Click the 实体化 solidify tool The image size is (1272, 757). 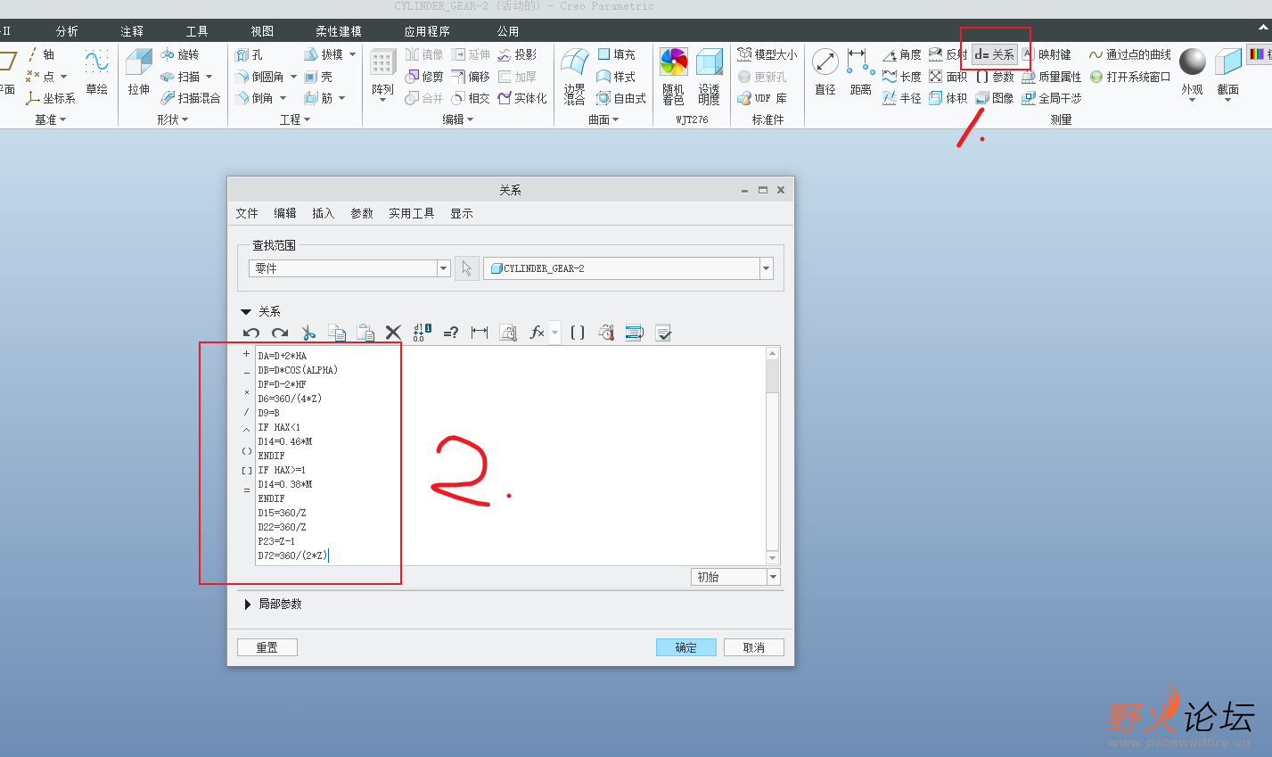coord(522,98)
